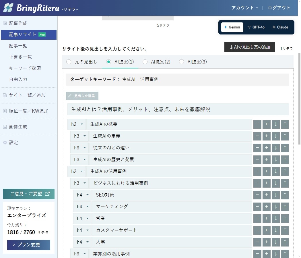Select the 元の見出し radio option
The width and height of the screenshot is (301, 258).
pos(69,62)
